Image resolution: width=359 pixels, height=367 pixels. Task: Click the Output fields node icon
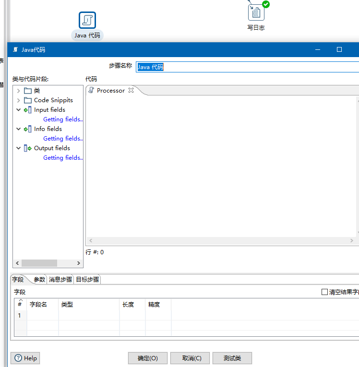pos(28,148)
